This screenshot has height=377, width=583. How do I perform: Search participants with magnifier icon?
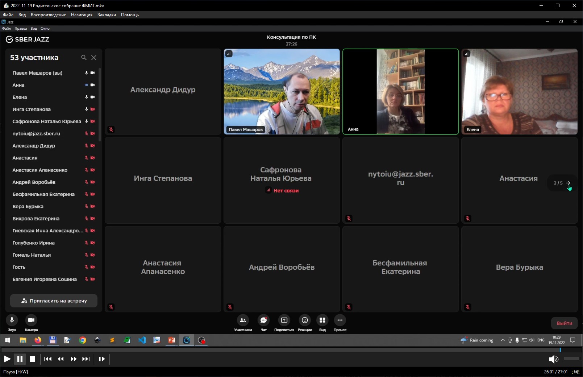pyautogui.click(x=84, y=58)
